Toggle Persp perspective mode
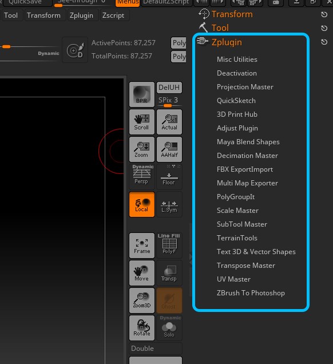This screenshot has width=333, height=364. pyautogui.click(x=141, y=177)
